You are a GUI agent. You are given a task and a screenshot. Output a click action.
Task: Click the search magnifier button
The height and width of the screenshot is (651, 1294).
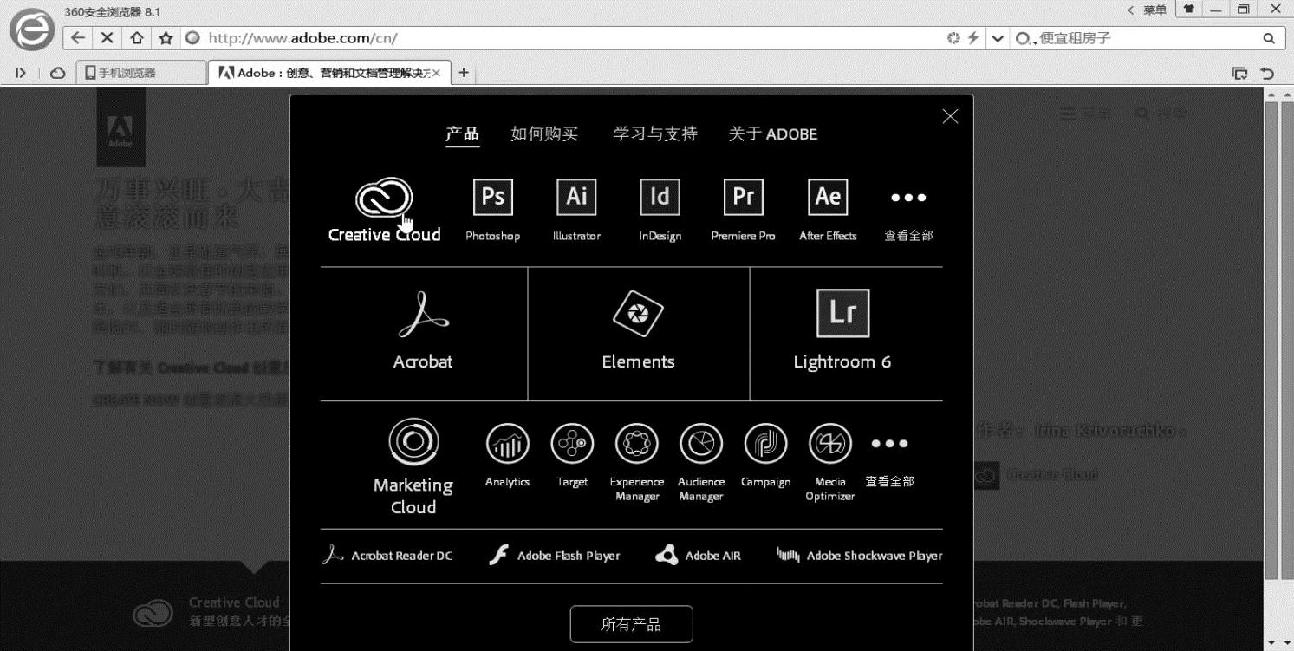coord(1269,38)
